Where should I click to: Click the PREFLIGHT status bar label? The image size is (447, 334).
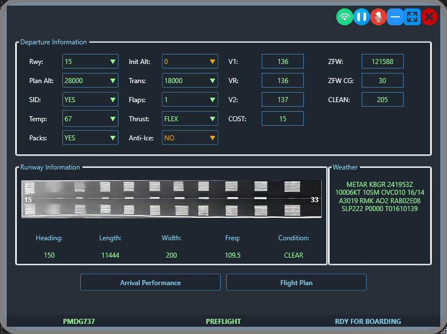(223, 322)
